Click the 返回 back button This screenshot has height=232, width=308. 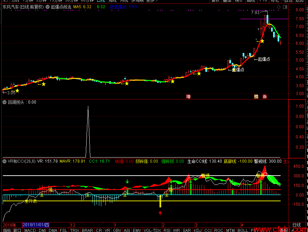pos(299,1)
